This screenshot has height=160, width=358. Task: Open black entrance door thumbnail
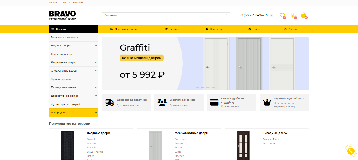pyautogui.click(x=68, y=146)
